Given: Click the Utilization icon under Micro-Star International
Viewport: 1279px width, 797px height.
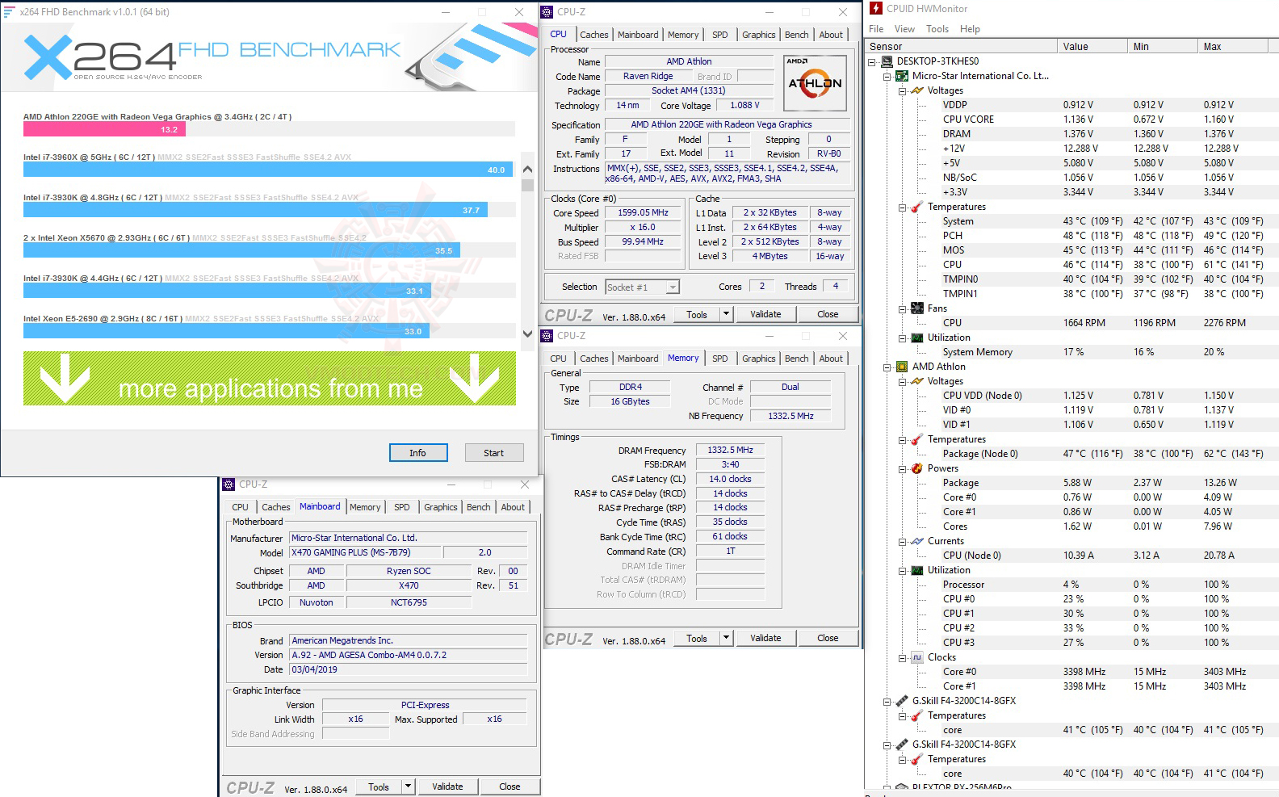Looking at the screenshot, I should coord(917,338).
